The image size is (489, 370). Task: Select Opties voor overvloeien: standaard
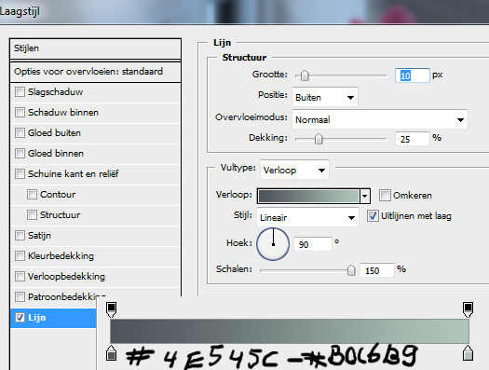(95, 72)
